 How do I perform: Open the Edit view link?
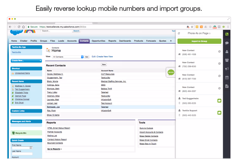pyautogui.click(x=93, y=56)
